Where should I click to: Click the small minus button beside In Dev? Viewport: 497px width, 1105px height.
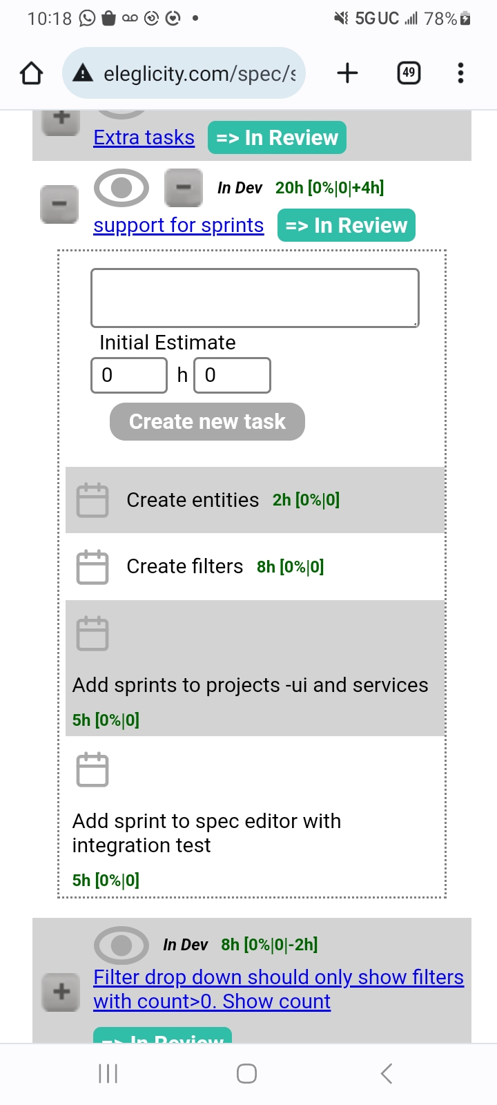click(183, 188)
